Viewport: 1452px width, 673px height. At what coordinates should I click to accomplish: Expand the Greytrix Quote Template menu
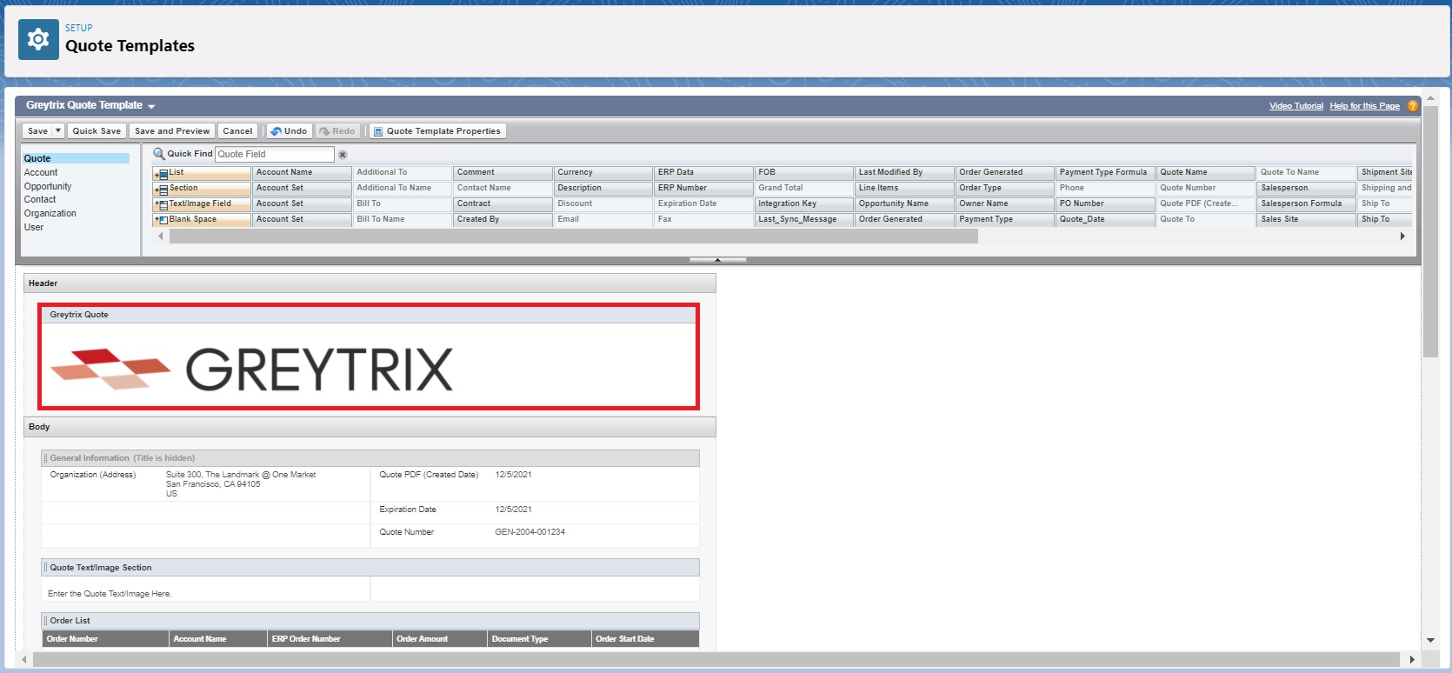[151, 106]
